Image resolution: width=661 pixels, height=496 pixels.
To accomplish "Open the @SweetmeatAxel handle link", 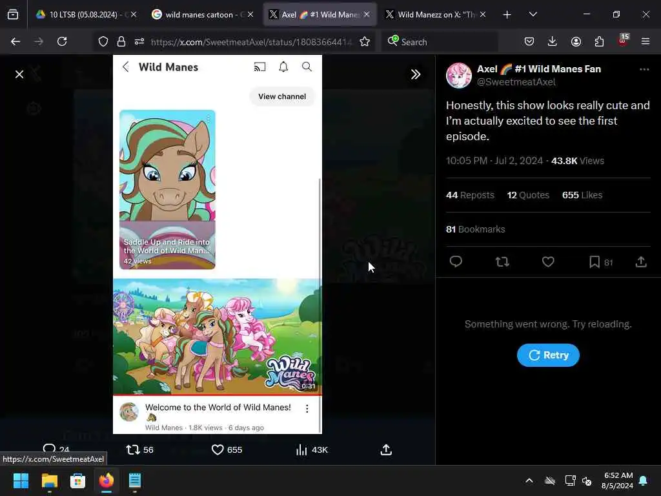I will coord(516,82).
